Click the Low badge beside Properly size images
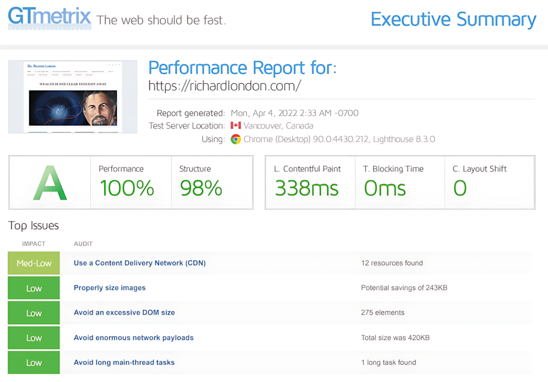 [x=34, y=288]
